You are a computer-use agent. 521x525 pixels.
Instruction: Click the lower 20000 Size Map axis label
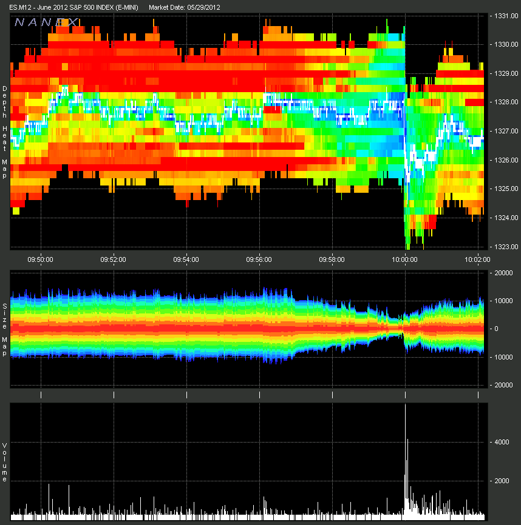point(503,385)
